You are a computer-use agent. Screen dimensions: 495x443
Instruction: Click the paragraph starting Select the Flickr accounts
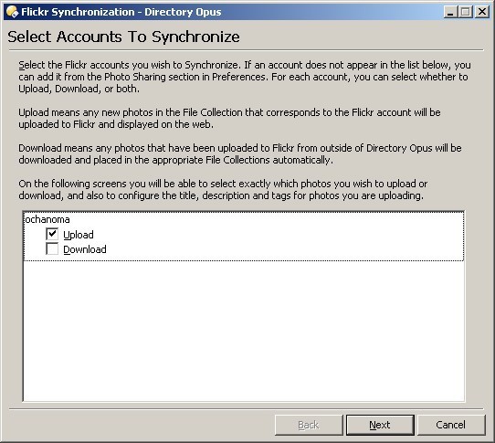tap(245, 77)
